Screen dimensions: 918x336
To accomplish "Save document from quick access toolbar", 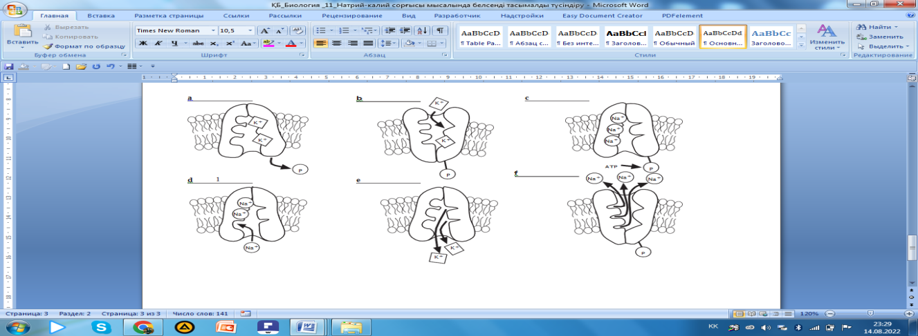I will tap(8, 66).
